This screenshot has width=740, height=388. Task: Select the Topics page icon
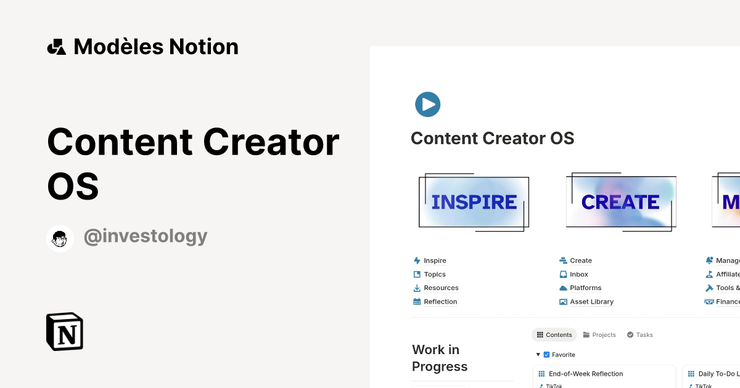[x=417, y=274]
